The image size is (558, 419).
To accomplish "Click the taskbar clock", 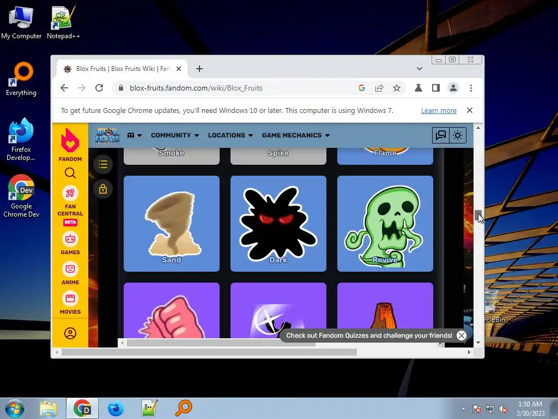I will click(x=531, y=409).
